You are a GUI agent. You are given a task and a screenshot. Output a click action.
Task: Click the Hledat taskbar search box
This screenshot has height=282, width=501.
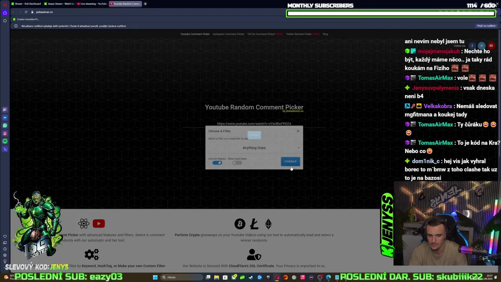pyautogui.click(x=181, y=277)
